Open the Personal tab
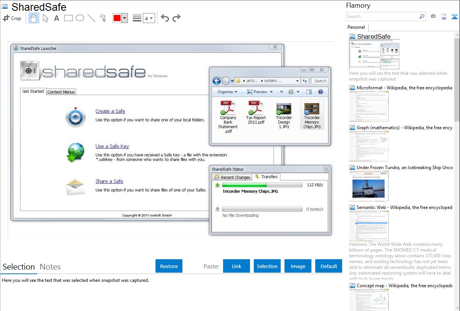This screenshot has height=311, width=460. [x=356, y=27]
